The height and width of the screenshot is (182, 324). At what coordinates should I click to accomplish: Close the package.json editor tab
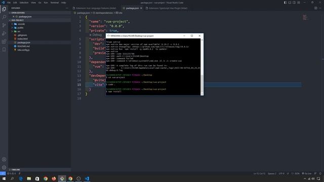coord(141,8)
